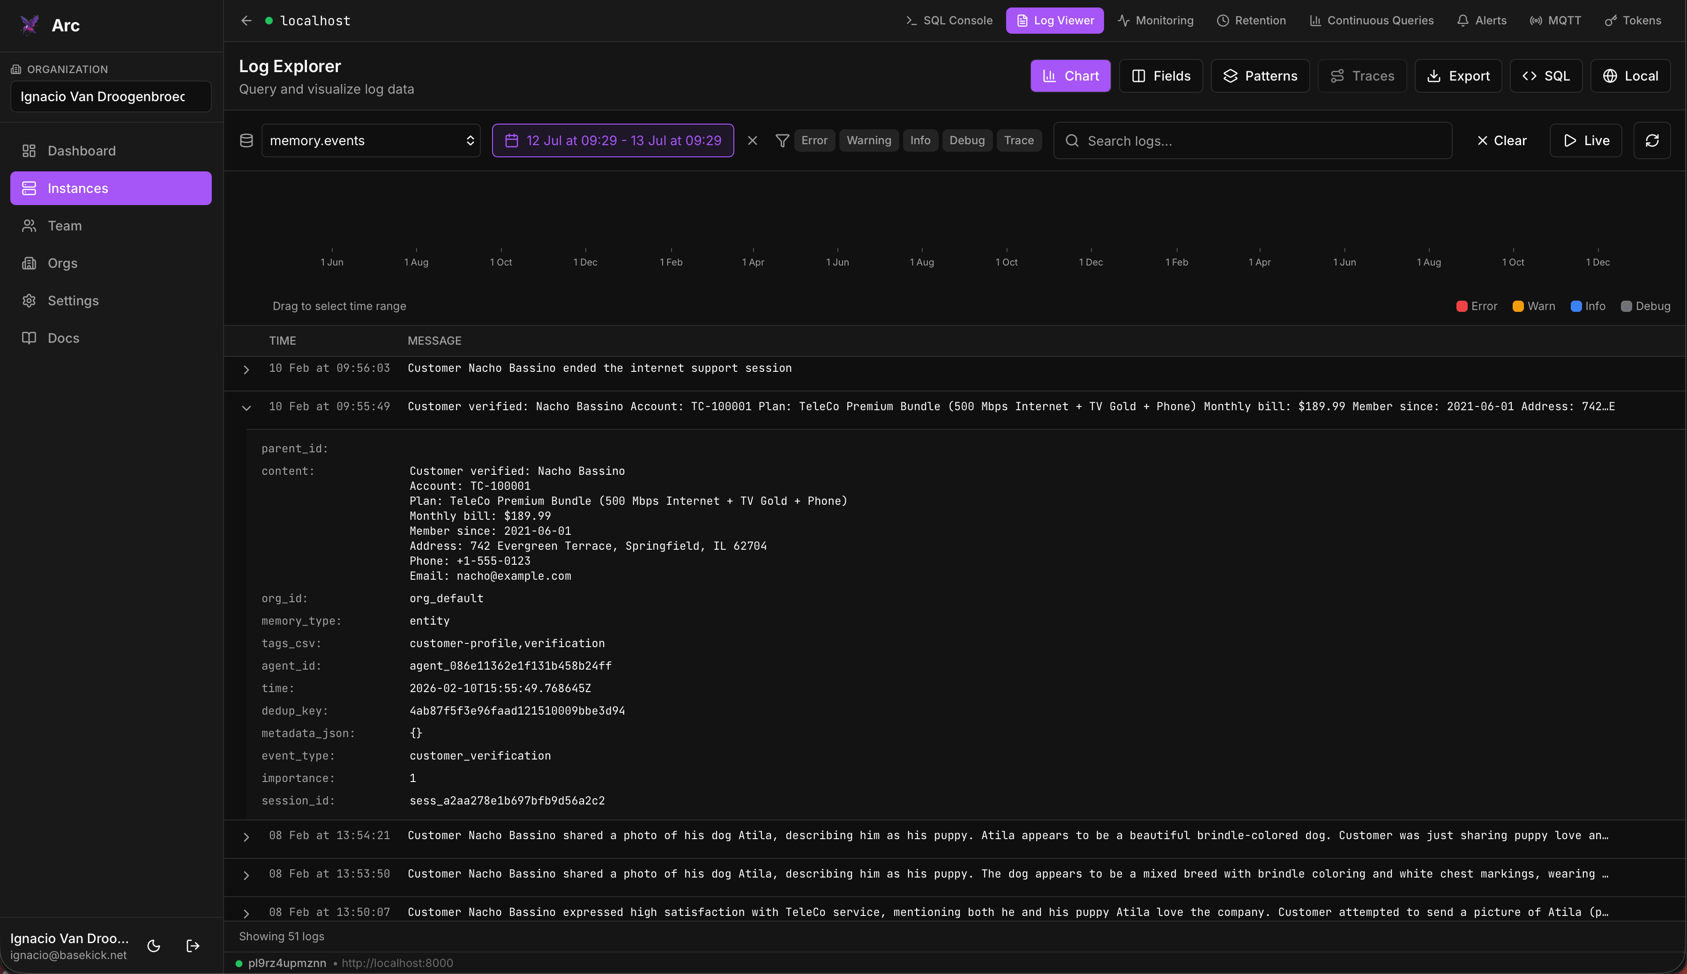Screen dimensions: 1687x974
Task: Expand the 13:50:07 log row
Action: tap(246, 913)
